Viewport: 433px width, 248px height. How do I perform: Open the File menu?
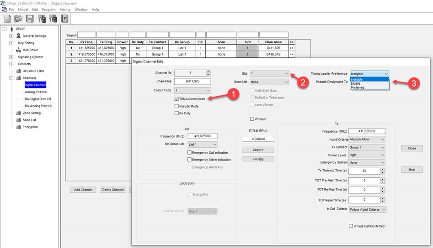point(11,10)
